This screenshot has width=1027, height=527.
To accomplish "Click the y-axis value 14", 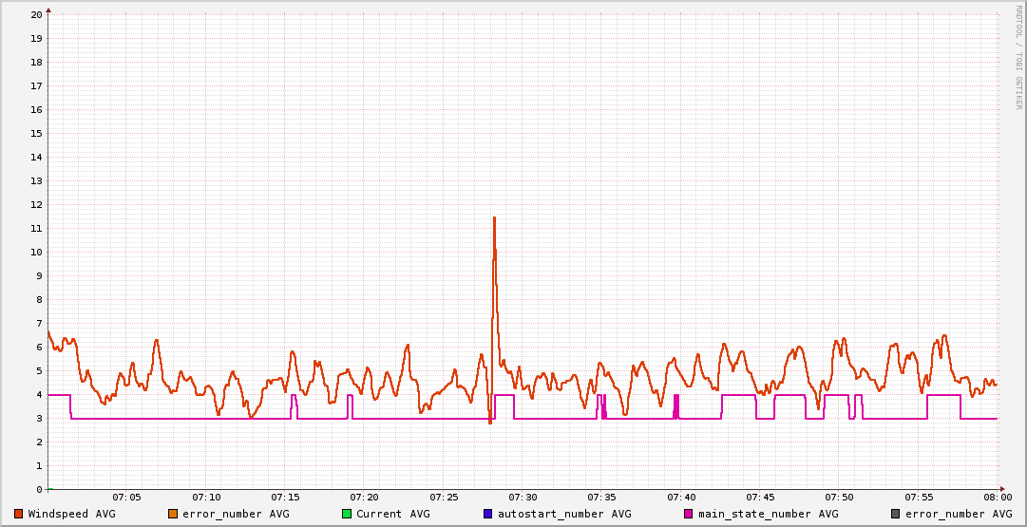I will pos(37,157).
